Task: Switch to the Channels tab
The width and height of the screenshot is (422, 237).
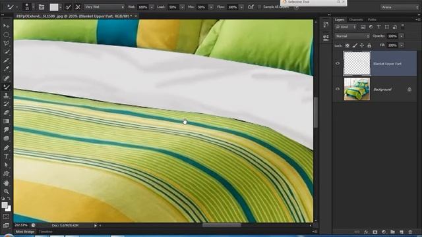Action: [x=356, y=20]
